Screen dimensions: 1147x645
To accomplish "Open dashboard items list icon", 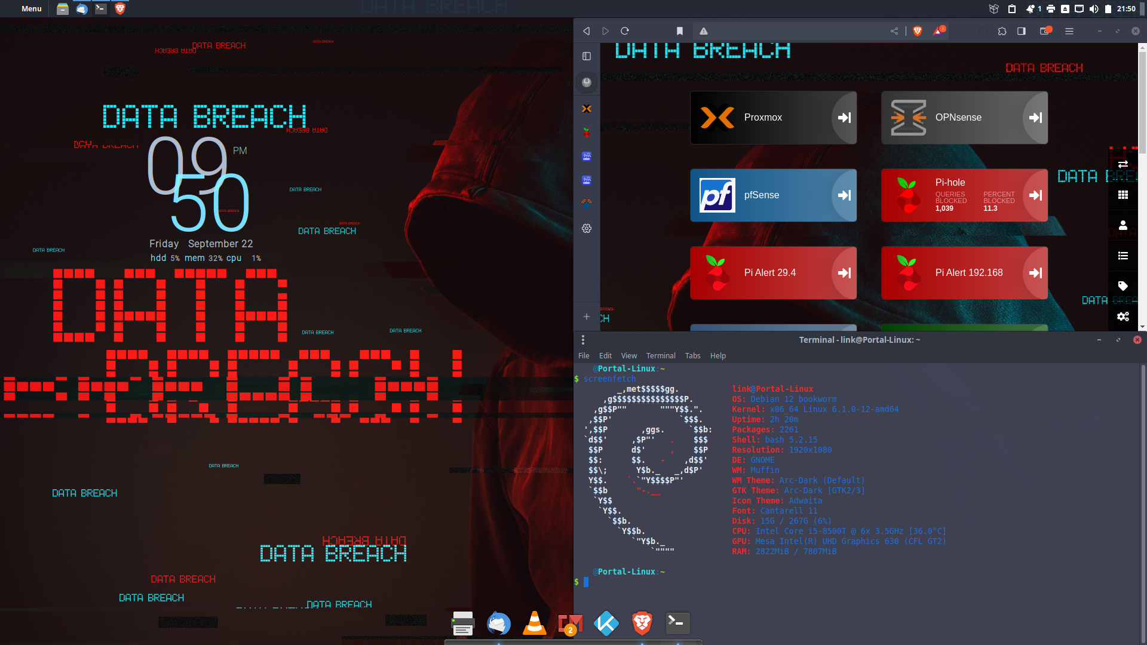I will [1123, 256].
